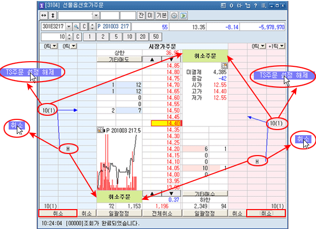The image size is (316, 229).
Task: Click the calculator icon above 미결제 info
Action: (224, 66)
